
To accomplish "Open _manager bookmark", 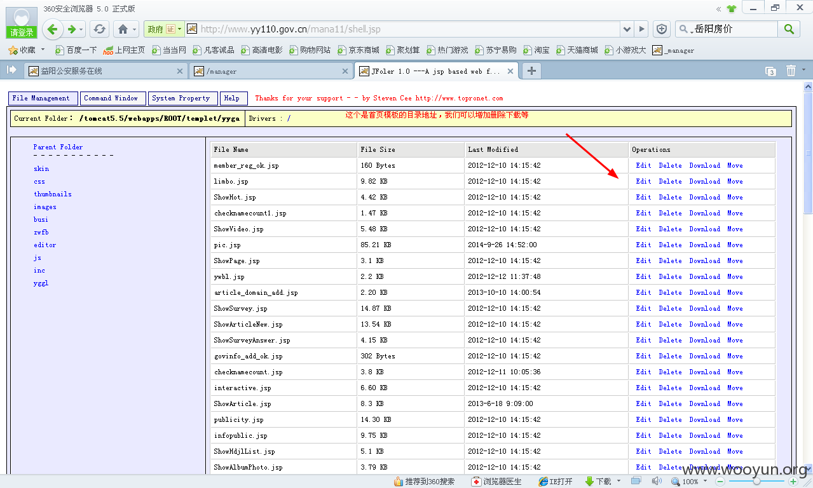I will tap(673, 50).
